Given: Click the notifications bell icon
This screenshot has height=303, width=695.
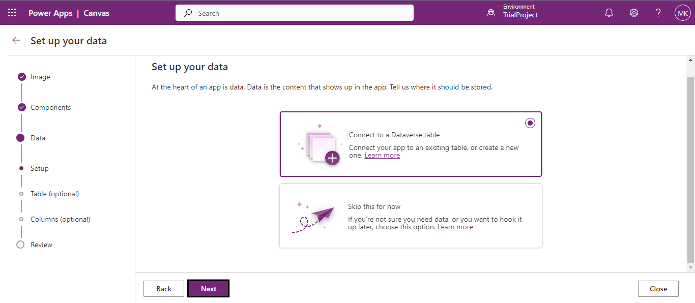Looking at the screenshot, I should pos(609,13).
